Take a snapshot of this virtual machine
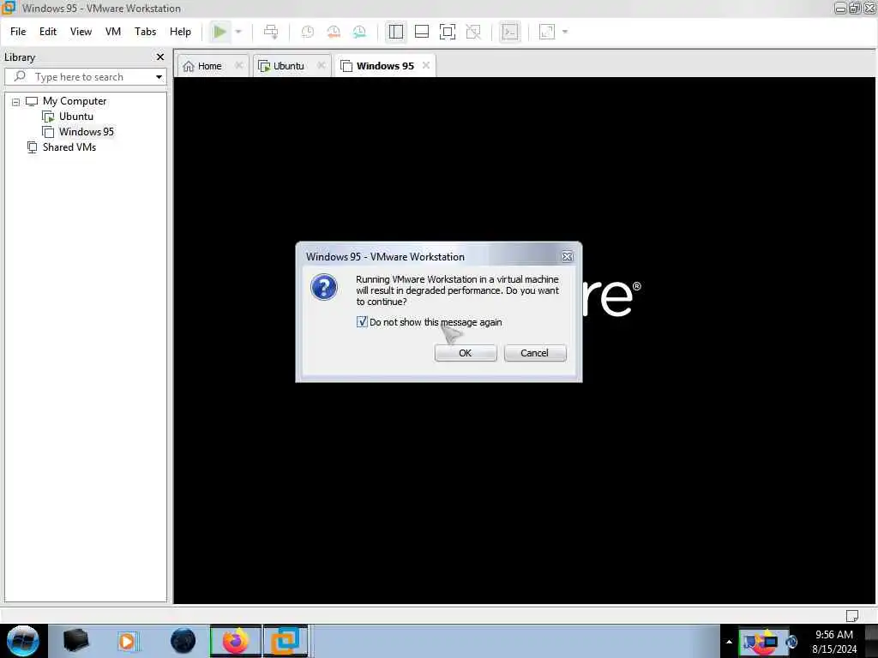 click(308, 32)
